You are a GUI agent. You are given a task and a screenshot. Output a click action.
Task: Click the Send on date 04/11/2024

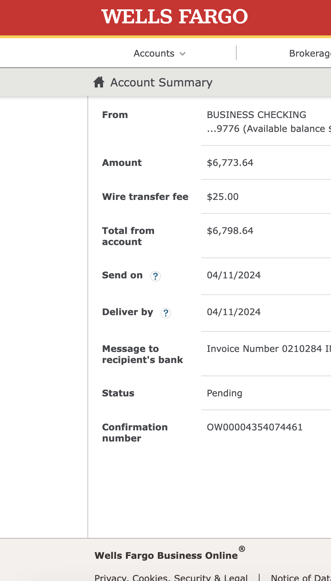coord(234,275)
